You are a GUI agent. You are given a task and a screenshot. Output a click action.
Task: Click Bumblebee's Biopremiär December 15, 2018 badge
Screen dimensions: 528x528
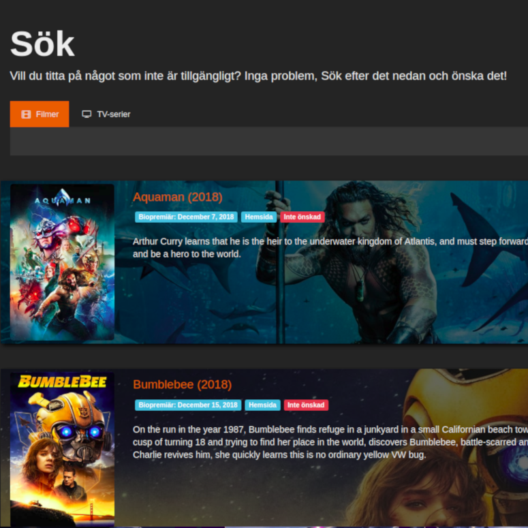click(x=188, y=405)
